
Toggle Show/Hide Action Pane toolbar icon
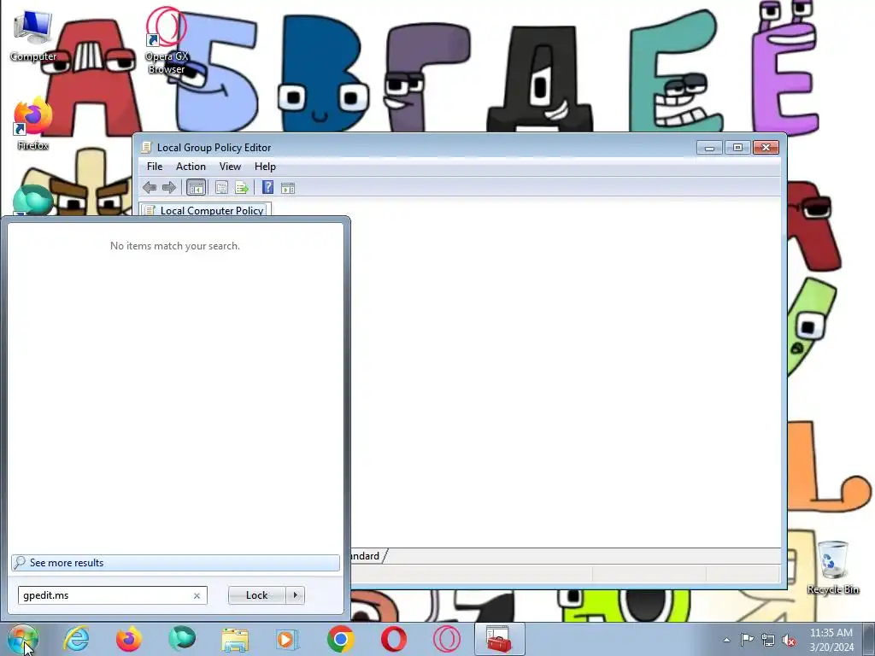(x=288, y=188)
